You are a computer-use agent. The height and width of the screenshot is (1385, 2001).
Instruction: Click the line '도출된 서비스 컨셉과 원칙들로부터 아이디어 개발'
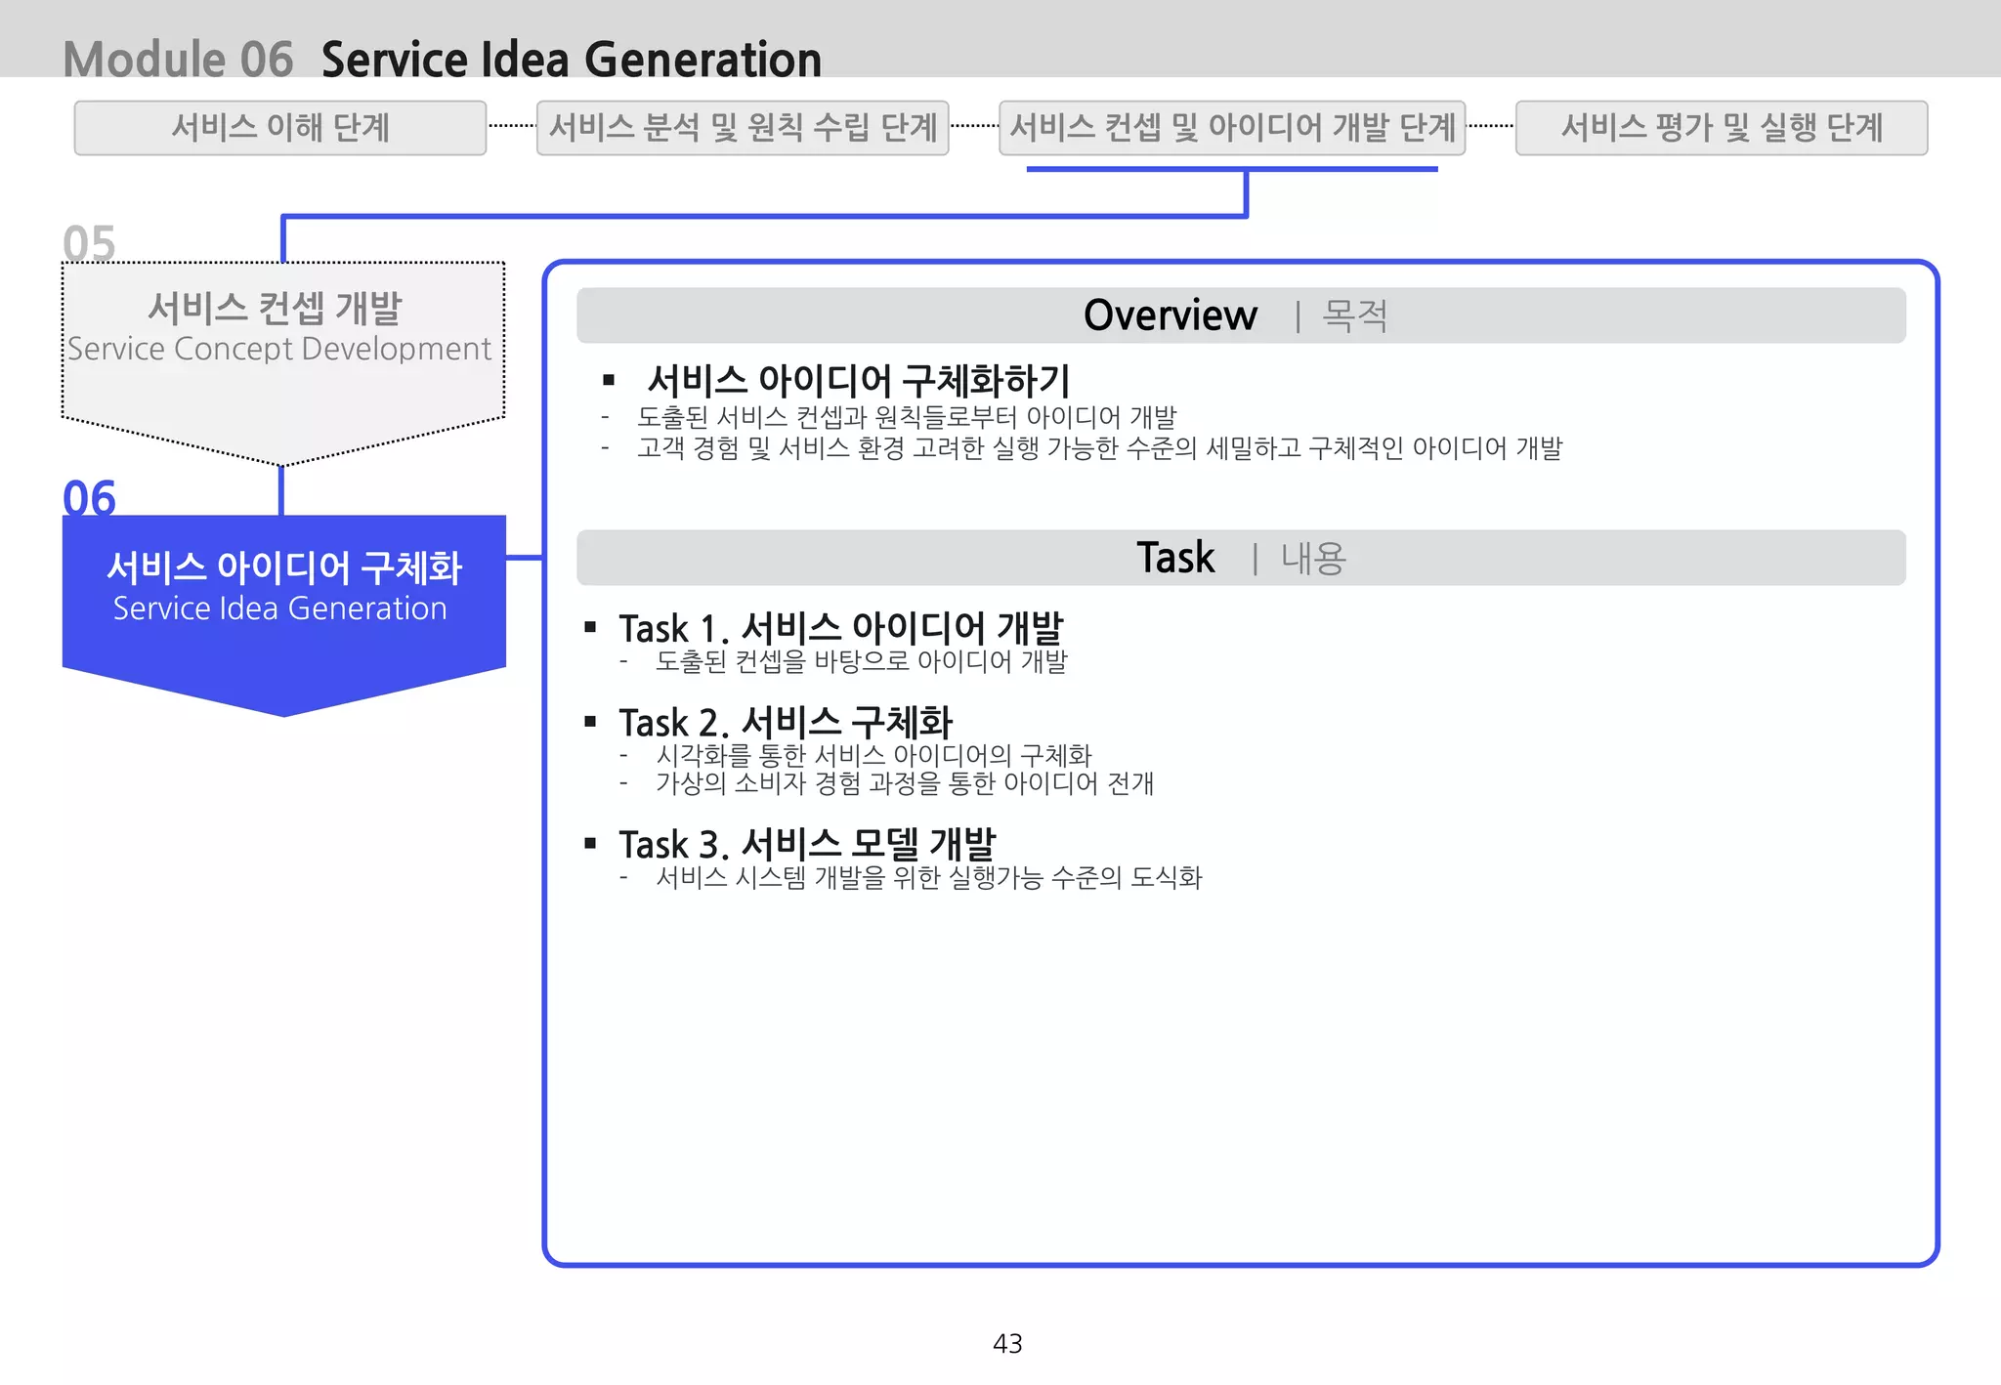click(907, 417)
